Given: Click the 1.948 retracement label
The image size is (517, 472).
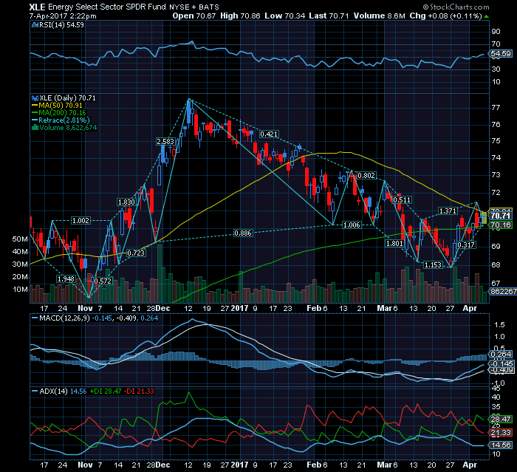Looking at the screenshot, I should coord(66,279).
